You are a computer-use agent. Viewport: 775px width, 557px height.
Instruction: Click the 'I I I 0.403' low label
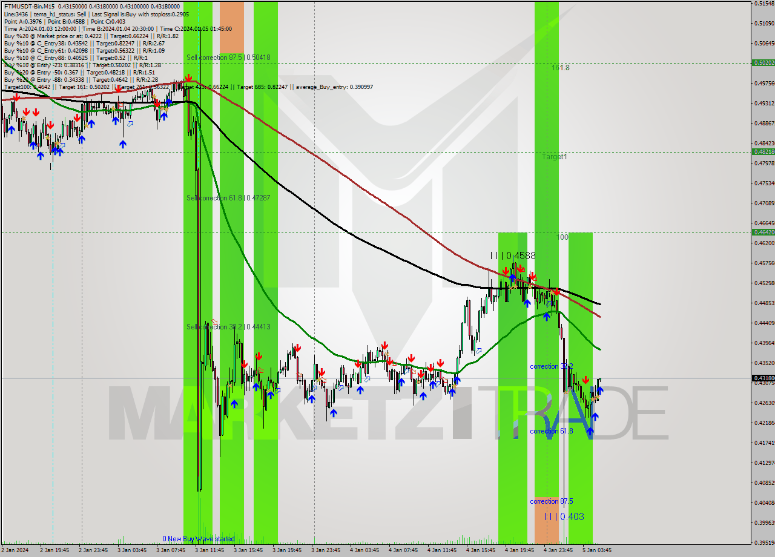click(x=564, y=516)
